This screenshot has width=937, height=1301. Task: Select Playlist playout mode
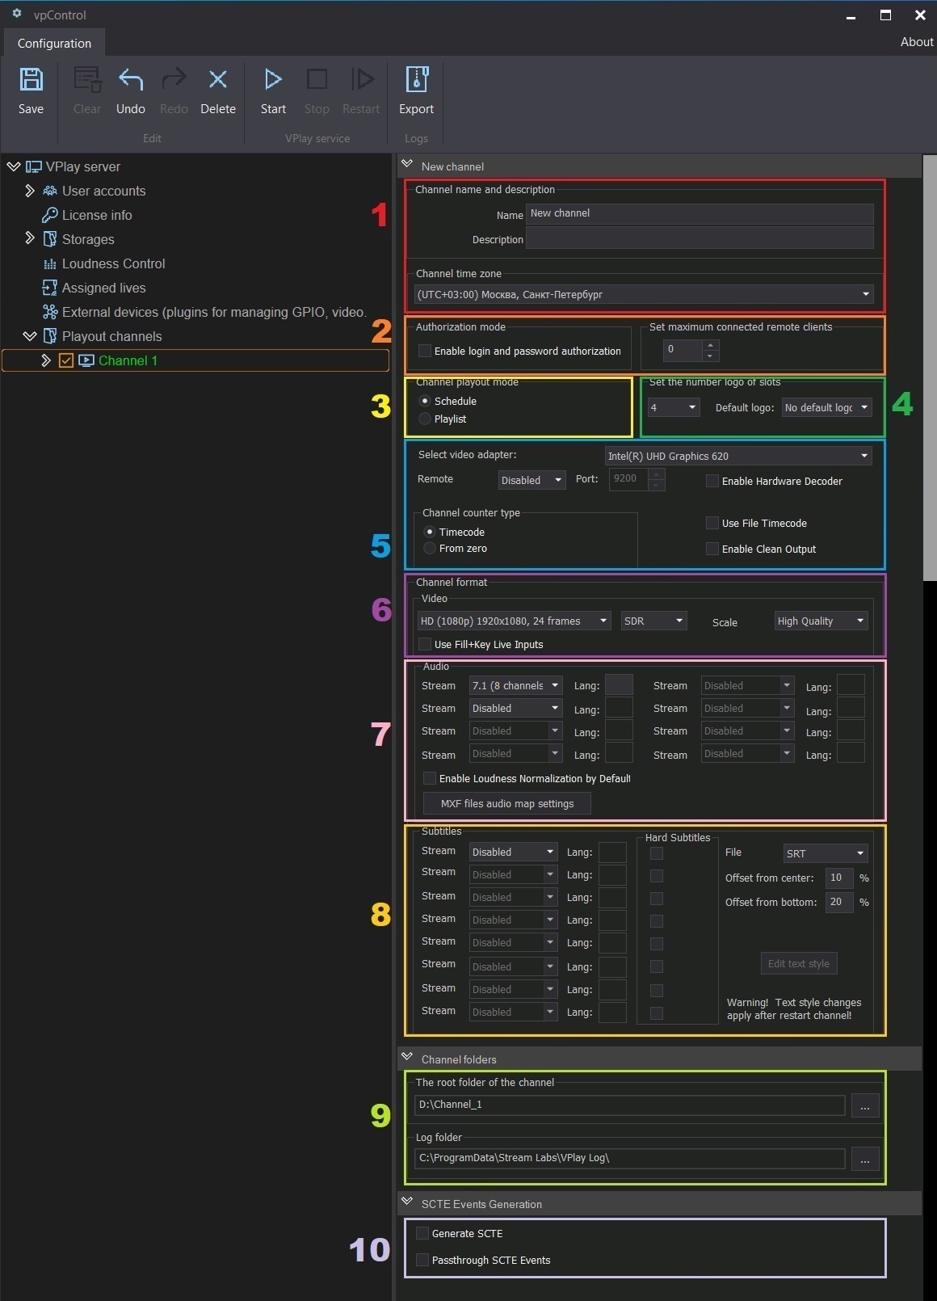(x=425, y=419)
